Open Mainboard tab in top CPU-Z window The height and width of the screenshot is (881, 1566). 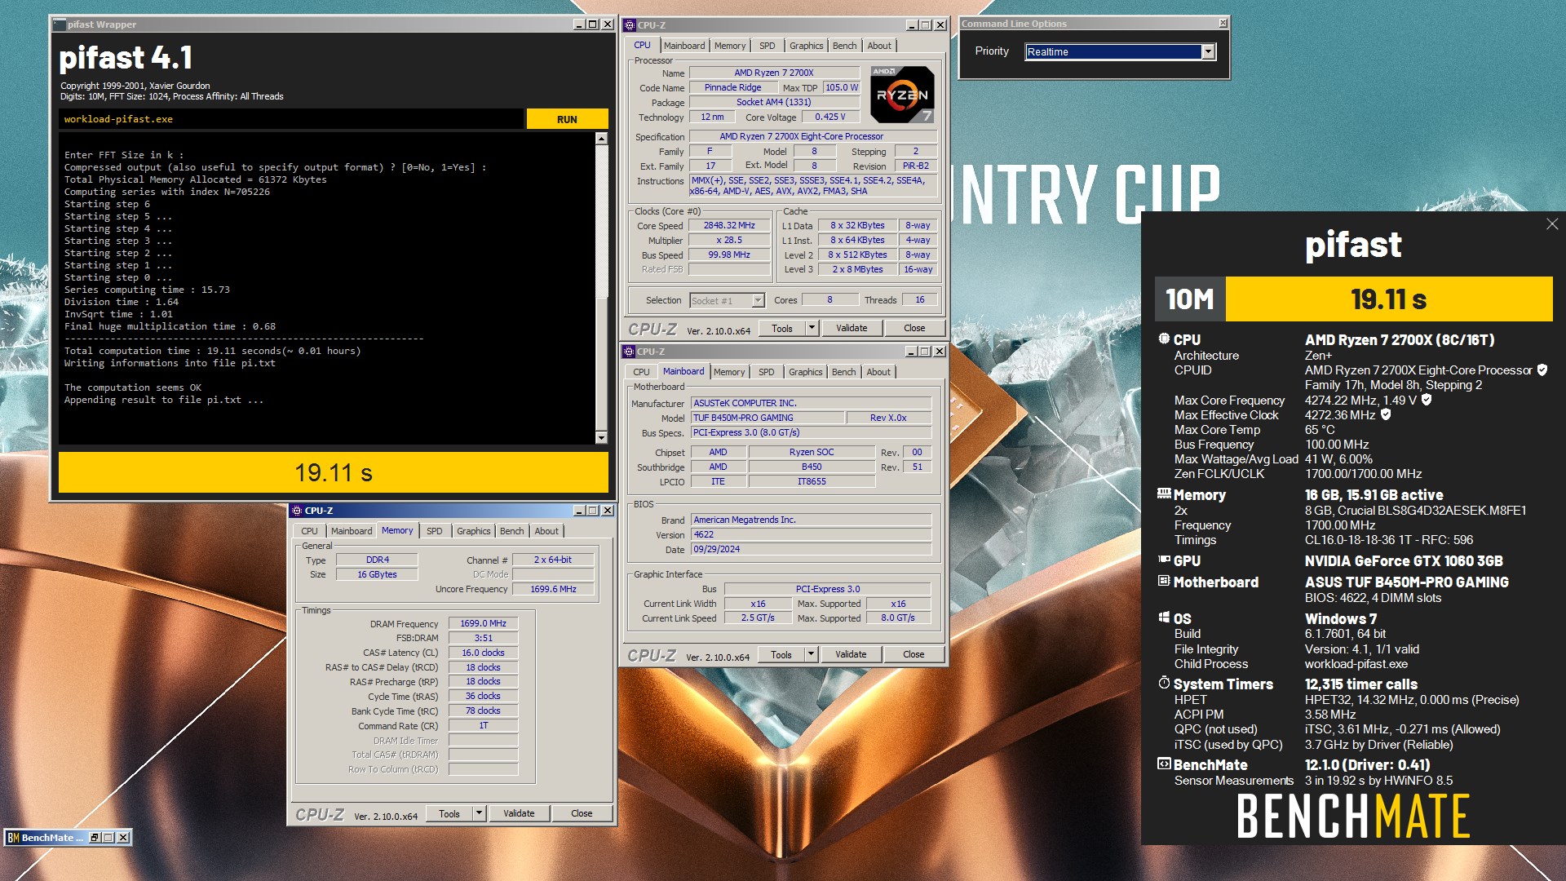coord(683,46)
